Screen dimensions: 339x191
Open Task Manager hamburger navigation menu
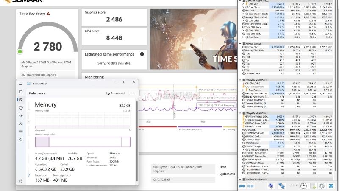click(x=21, y=84)
